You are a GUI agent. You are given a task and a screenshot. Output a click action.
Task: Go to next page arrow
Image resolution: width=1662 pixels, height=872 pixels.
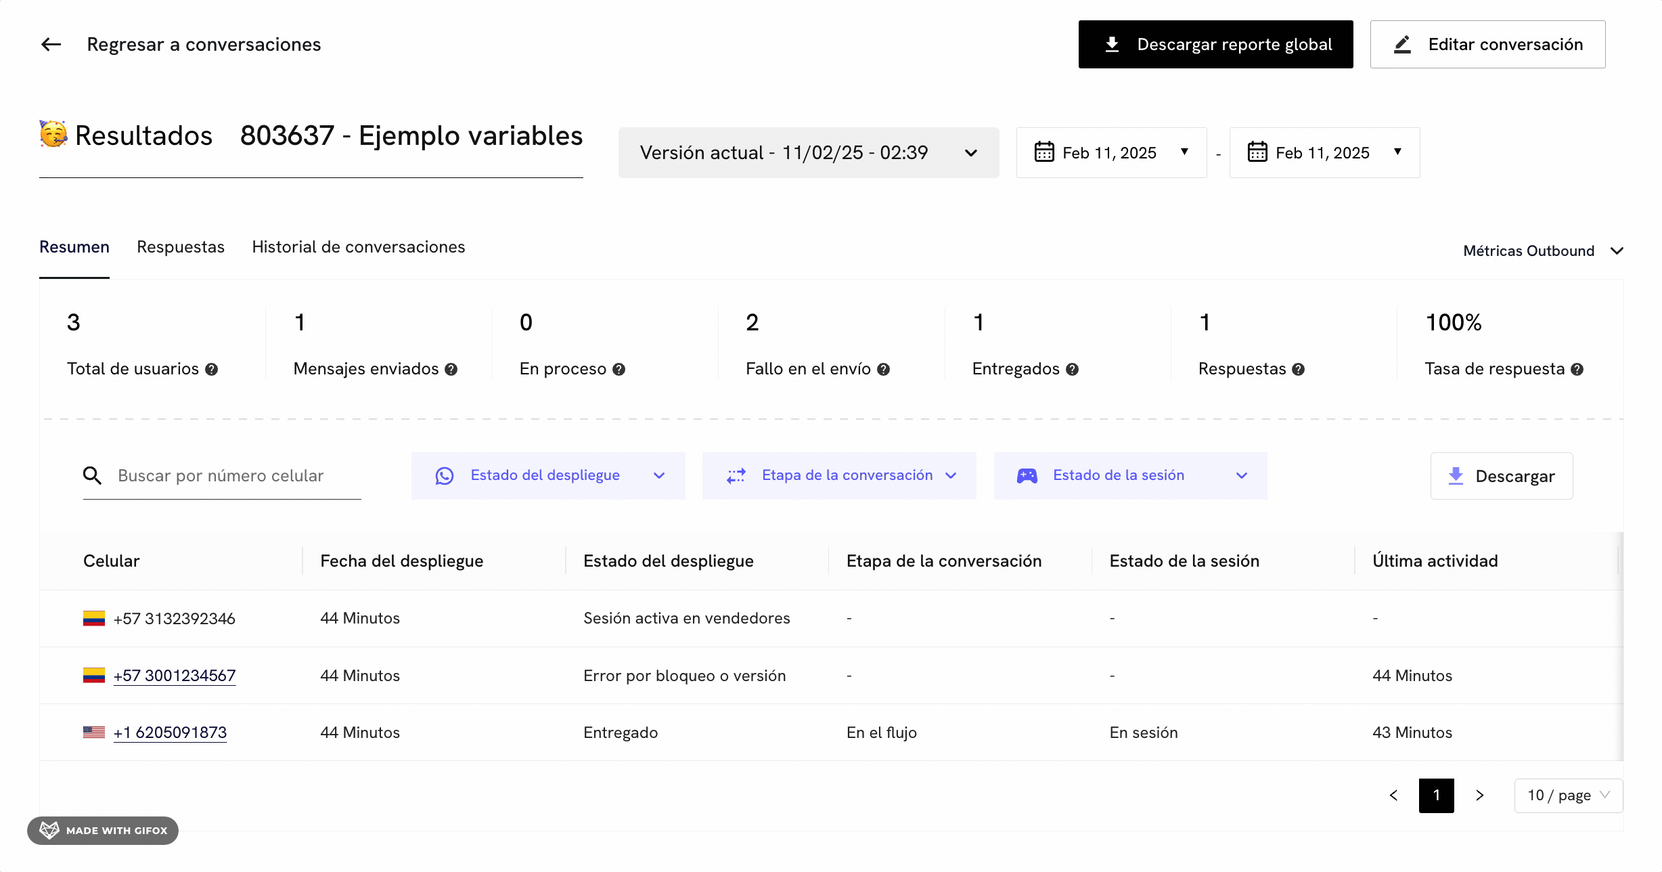[x=1480, y=795]
